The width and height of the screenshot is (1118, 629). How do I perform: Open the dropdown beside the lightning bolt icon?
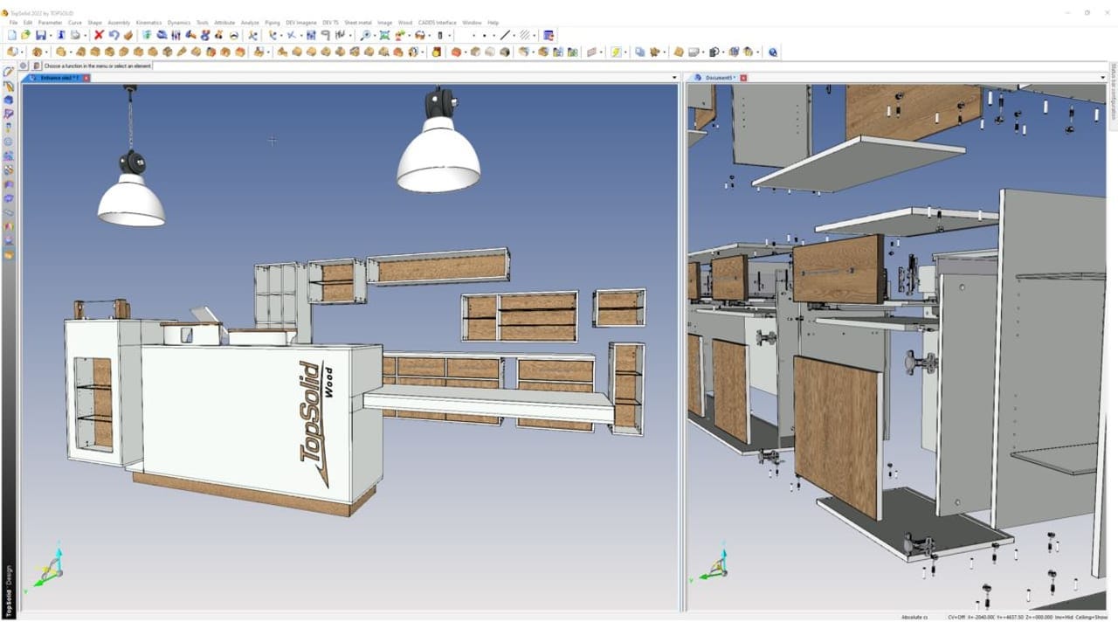pyautogui.click(x=625, y=53)
